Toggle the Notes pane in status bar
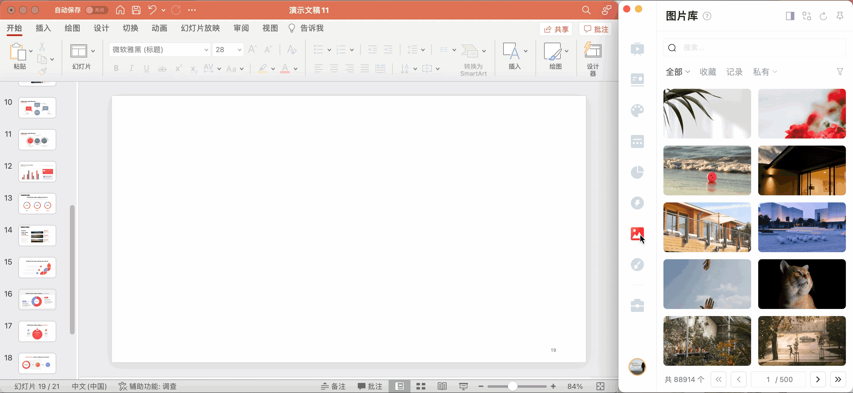Image resolution: width=853 pixels, height=393 pixels. 333,386
